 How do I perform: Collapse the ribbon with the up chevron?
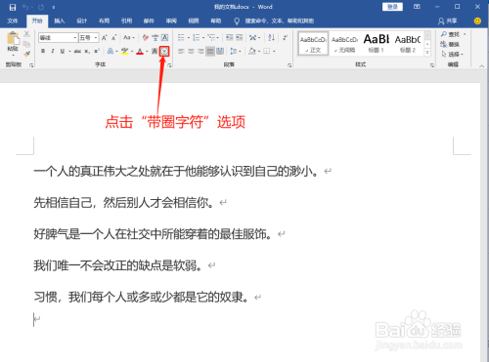[481, 66]
